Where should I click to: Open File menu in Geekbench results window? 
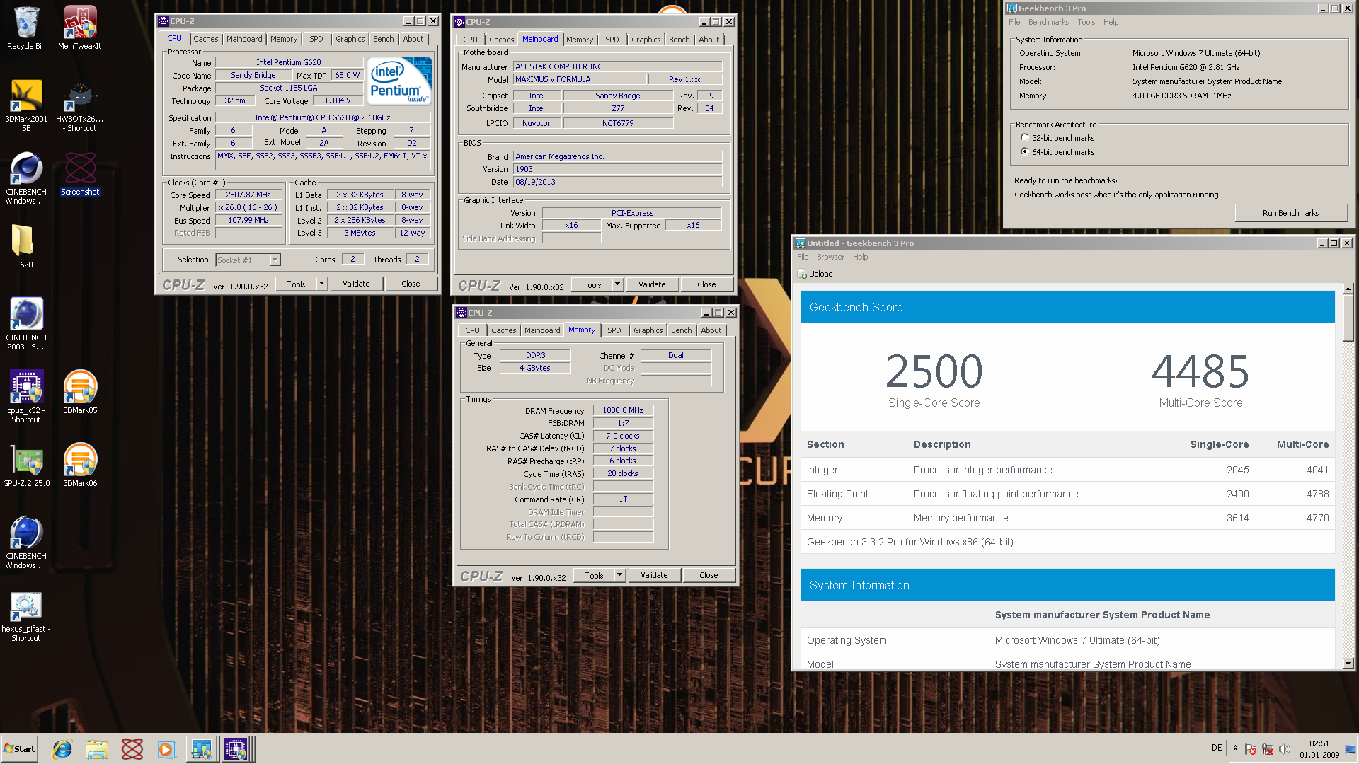click(x=803, y=257)
